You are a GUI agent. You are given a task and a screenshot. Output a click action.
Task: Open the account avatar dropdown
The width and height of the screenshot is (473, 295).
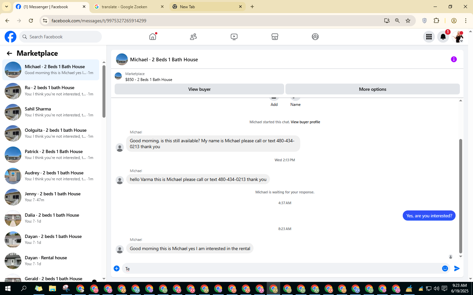[x=458, y=37]
